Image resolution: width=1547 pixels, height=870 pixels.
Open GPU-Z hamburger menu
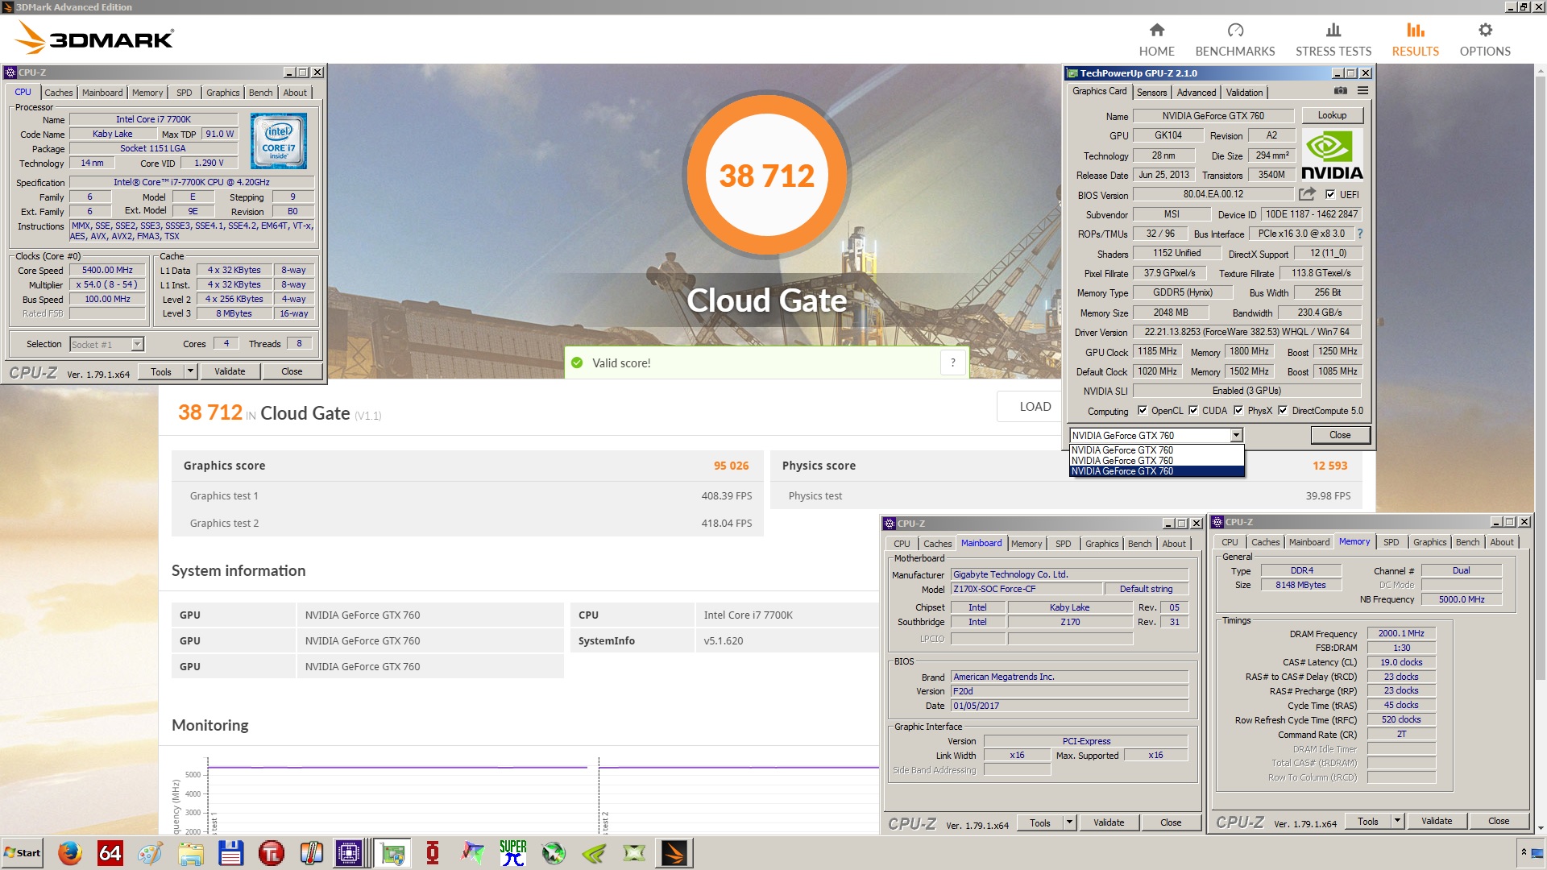click(x=1363, y=91)
